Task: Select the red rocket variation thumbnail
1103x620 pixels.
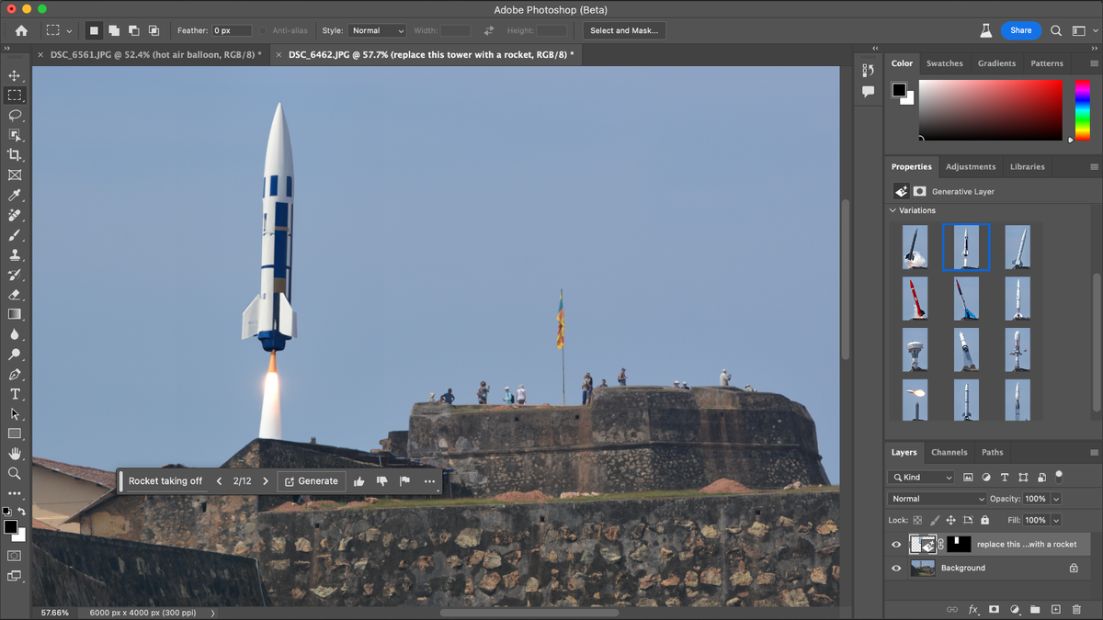Action: click(915, 299)
